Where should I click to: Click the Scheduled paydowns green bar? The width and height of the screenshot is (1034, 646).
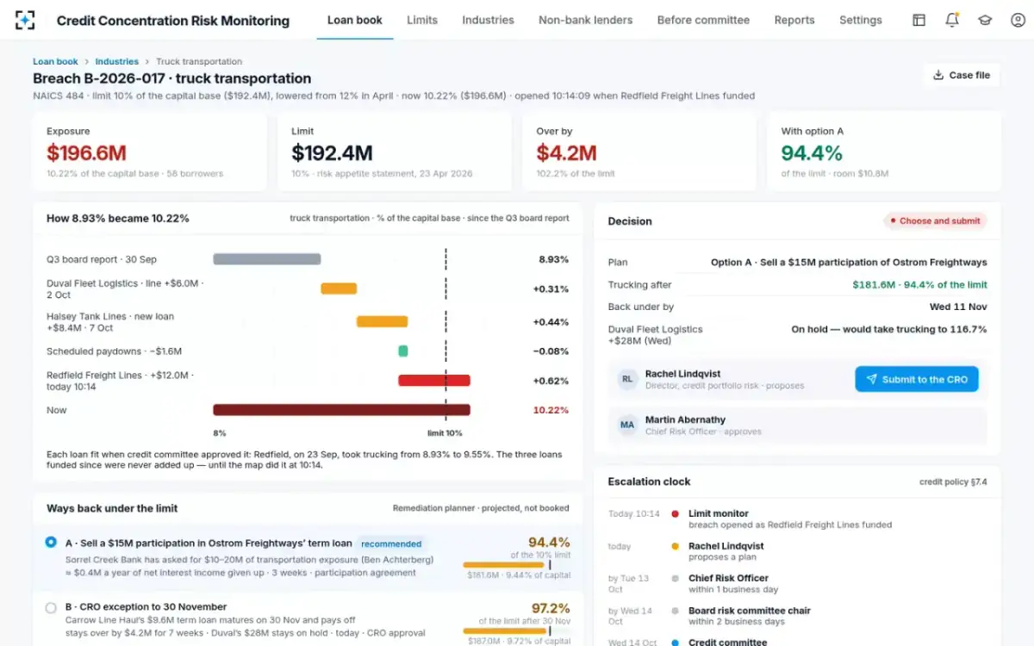pyautogui.click(x=402, y=351)
